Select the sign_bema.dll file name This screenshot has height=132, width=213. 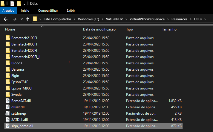click(22, 126)
